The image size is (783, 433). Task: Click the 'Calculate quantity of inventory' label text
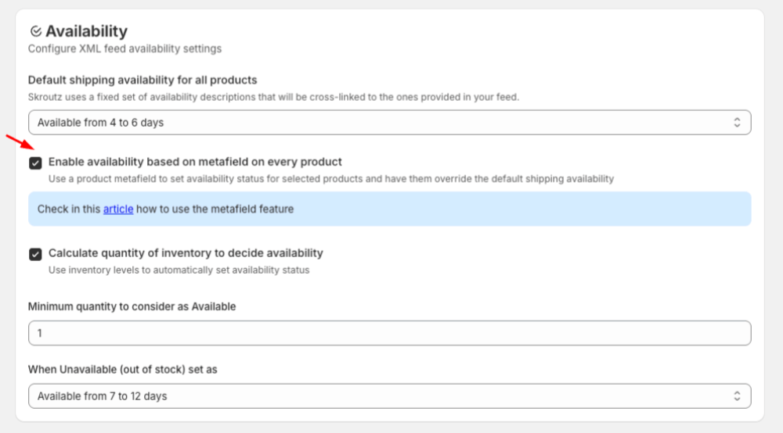tap(186, 253)
